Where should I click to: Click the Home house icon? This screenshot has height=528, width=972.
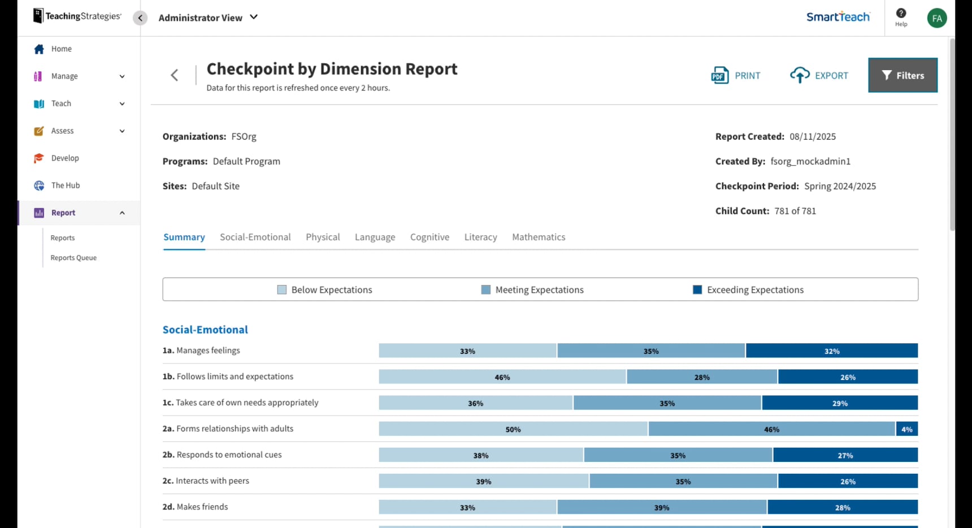(39, 49)
